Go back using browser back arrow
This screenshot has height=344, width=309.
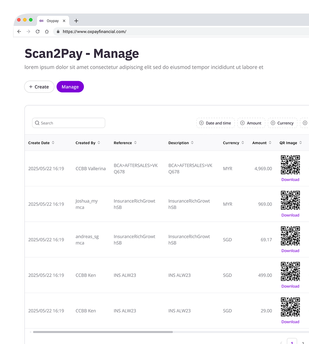(19, 32)
